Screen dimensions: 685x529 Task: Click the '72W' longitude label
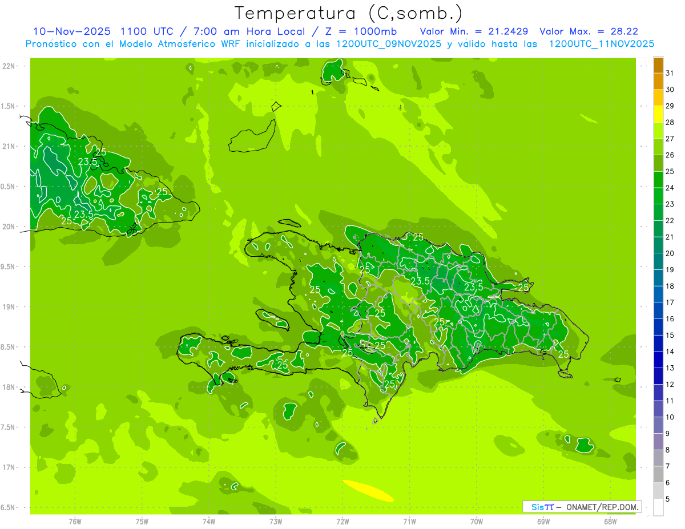tap(342, 521)
